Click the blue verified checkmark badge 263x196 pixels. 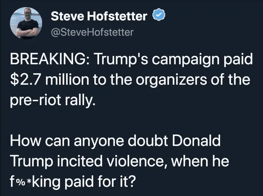[x=159, y=17]
